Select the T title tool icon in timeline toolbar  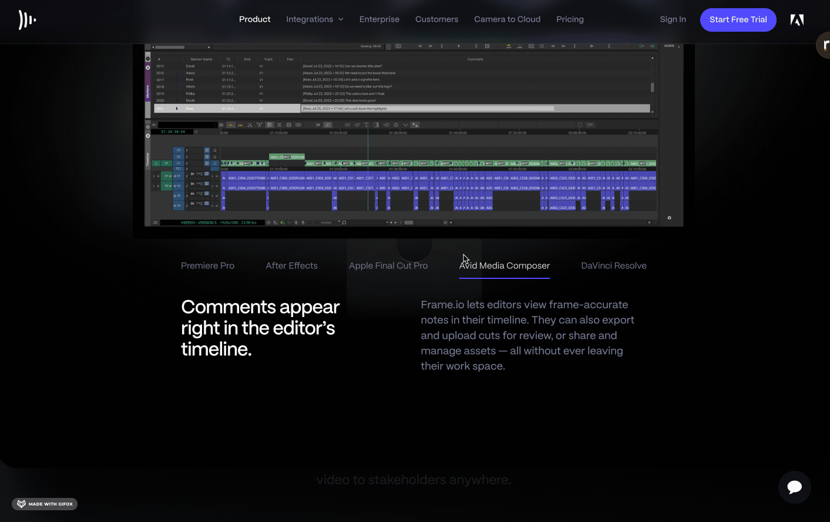click(367, 124)
